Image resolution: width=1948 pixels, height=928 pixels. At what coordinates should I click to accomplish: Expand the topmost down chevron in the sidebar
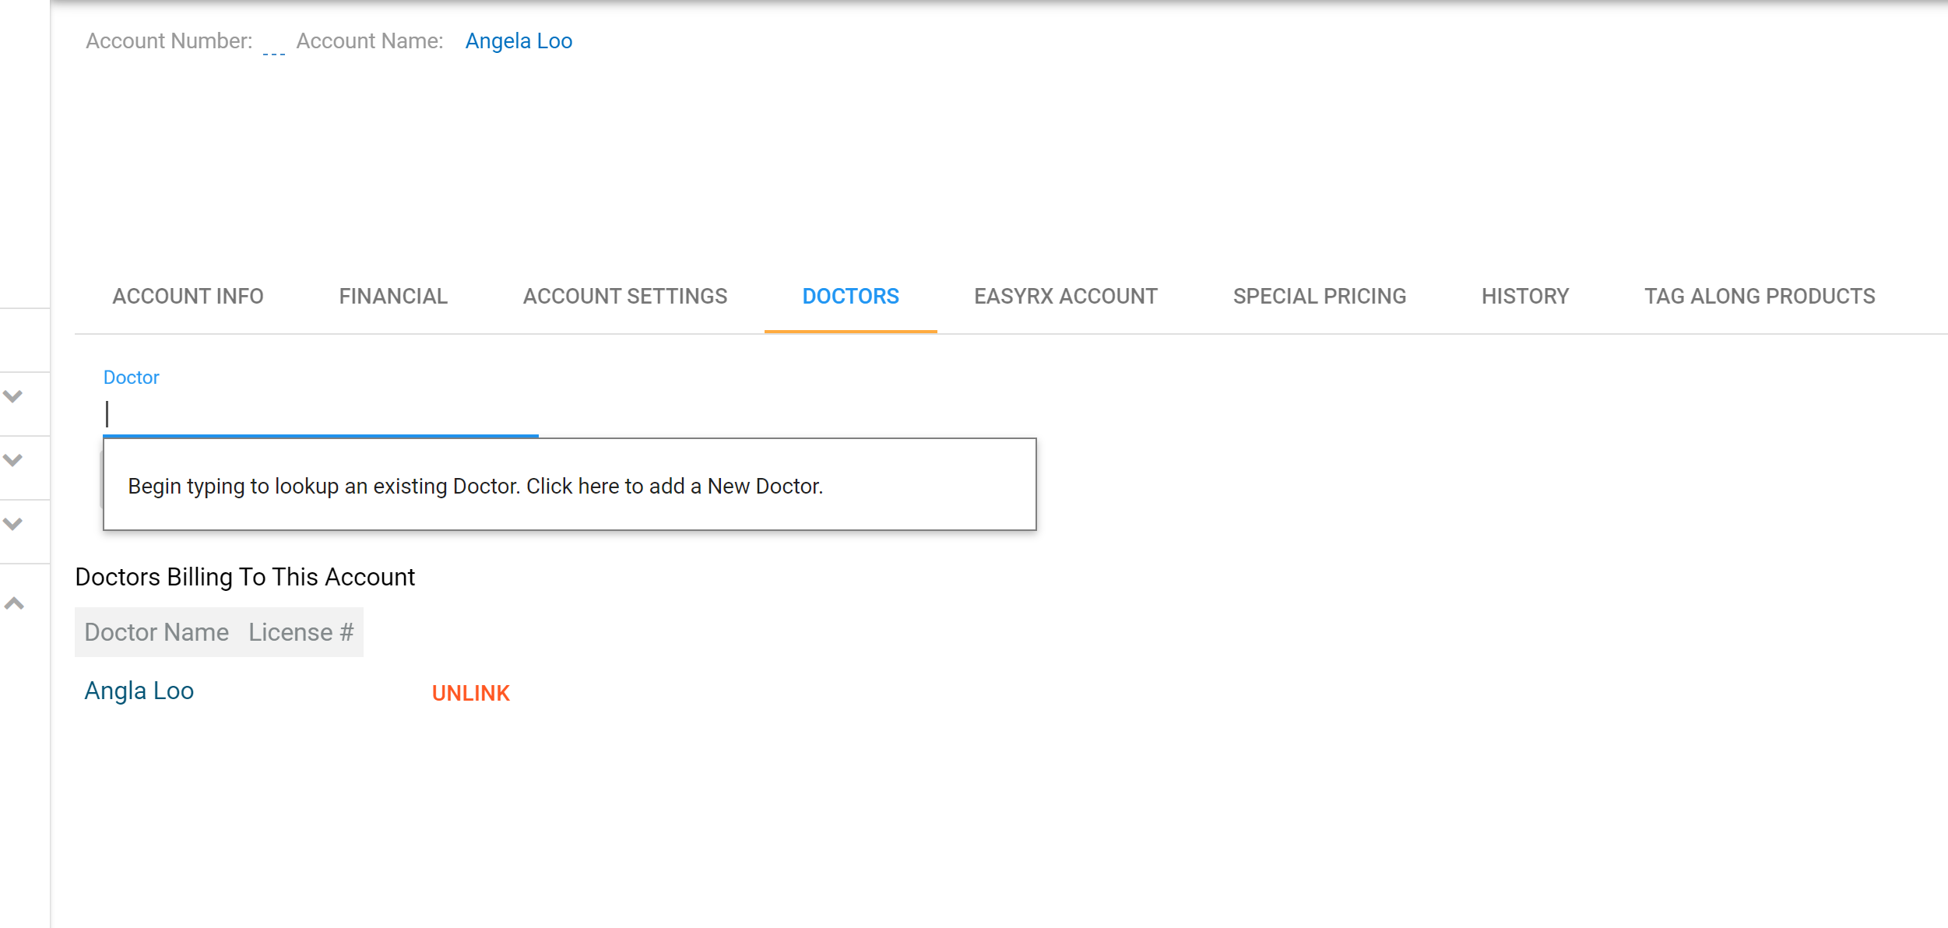tap(13, 396)
